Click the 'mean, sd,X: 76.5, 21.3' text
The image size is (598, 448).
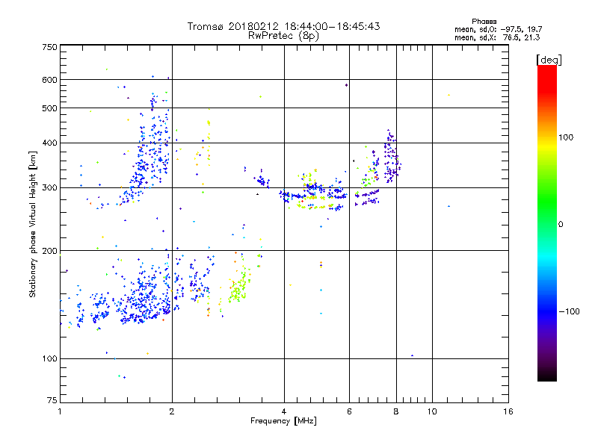coord(497,37)
